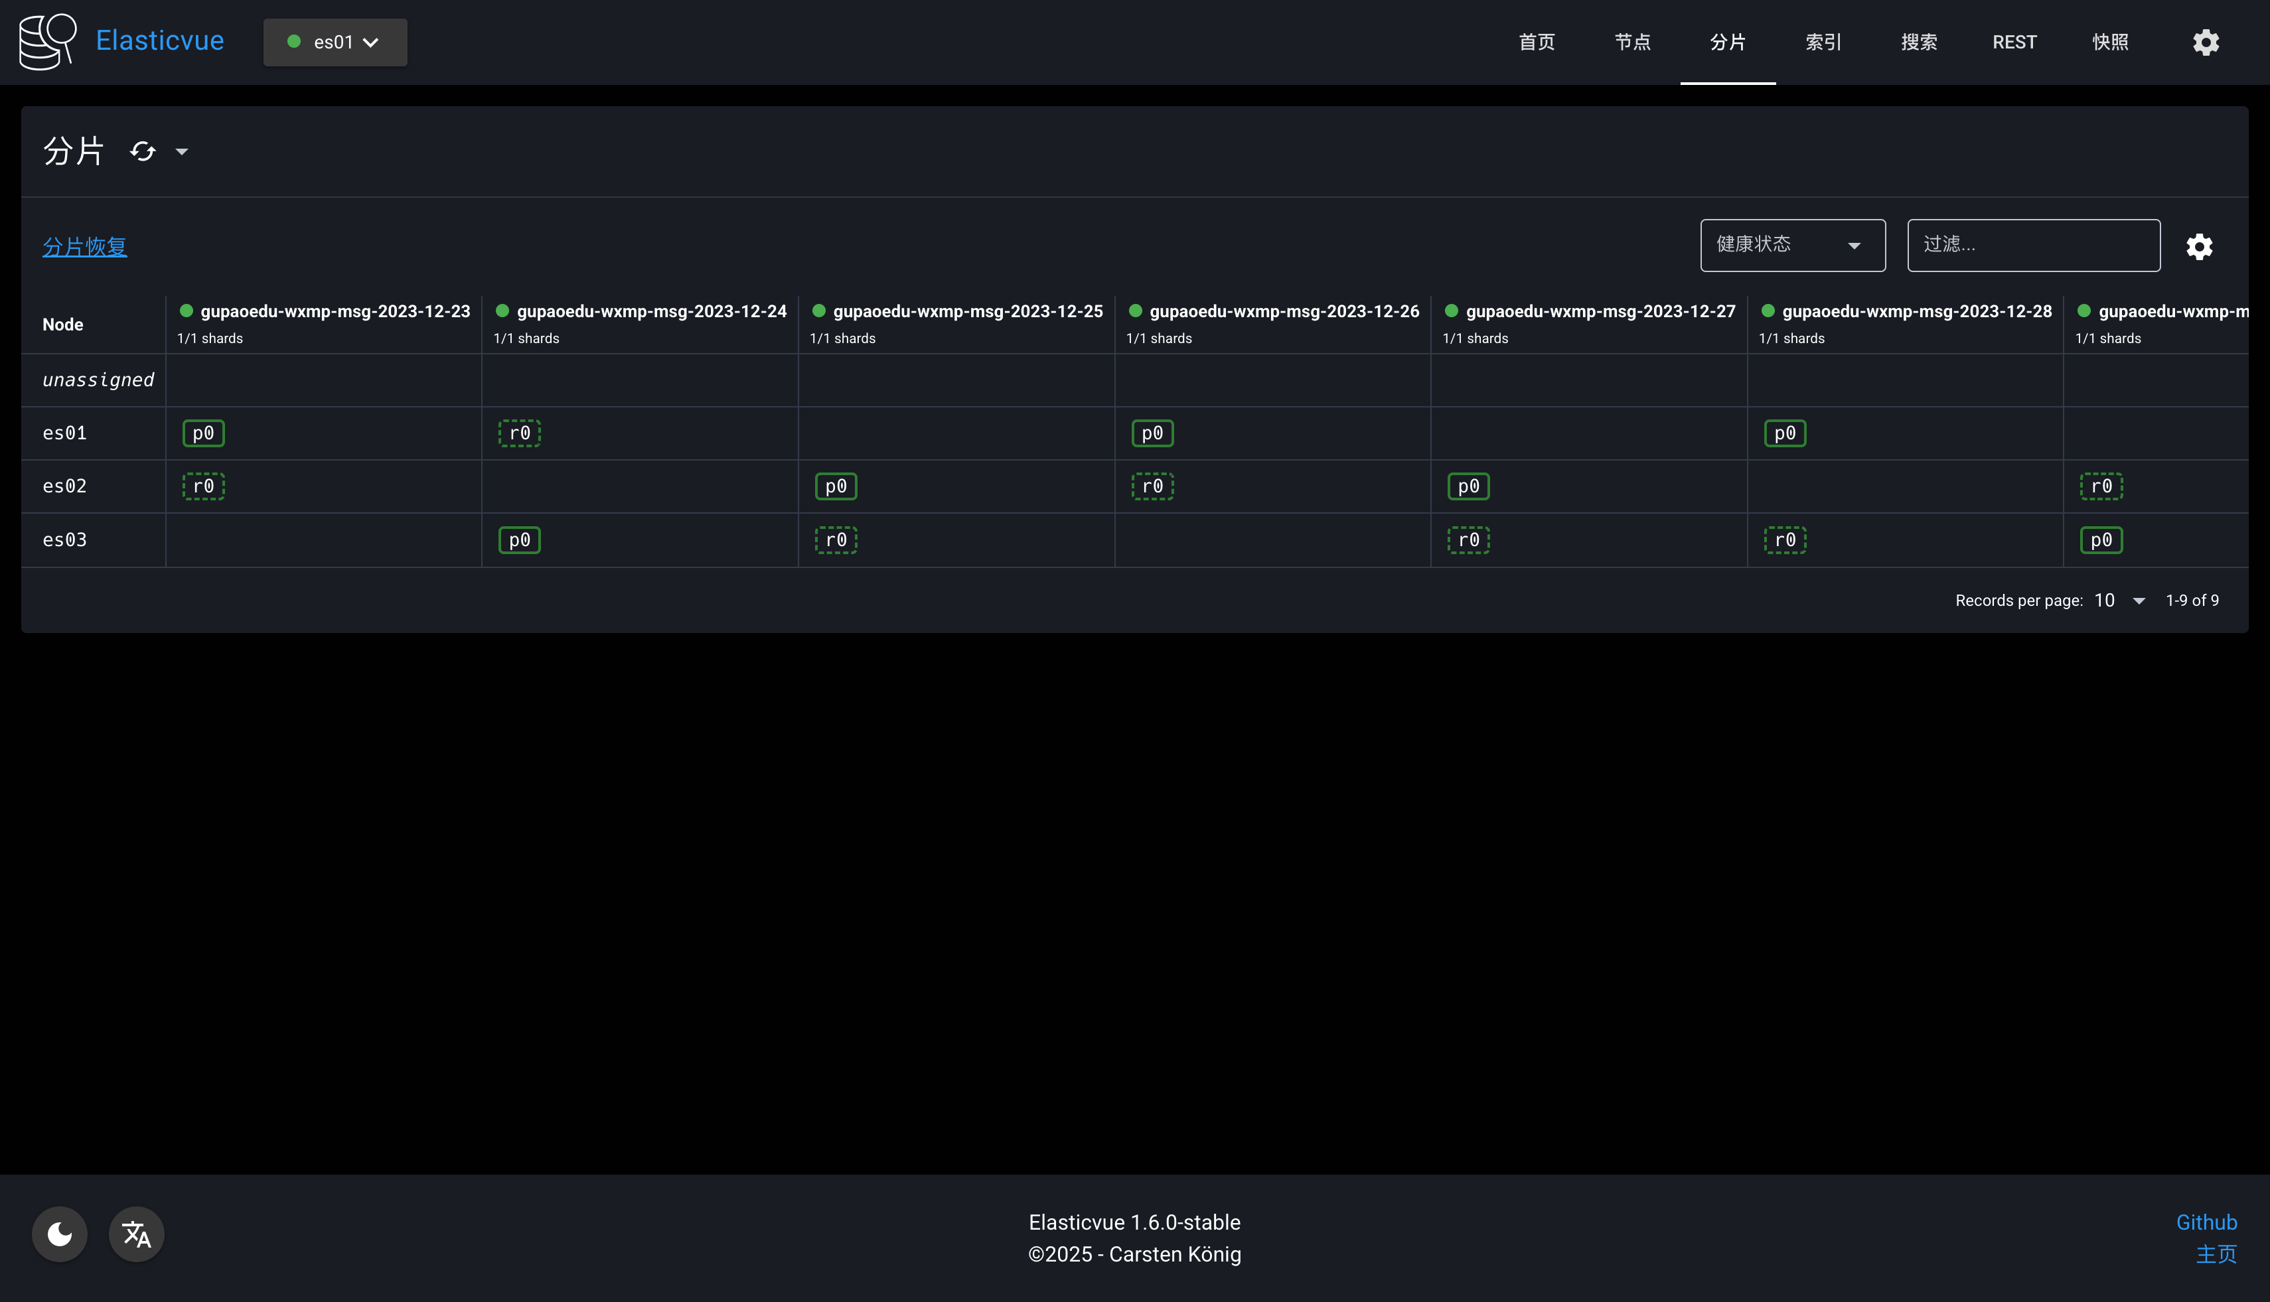
Task: Go to the 节点 nodes tab
Action: 1632,42
